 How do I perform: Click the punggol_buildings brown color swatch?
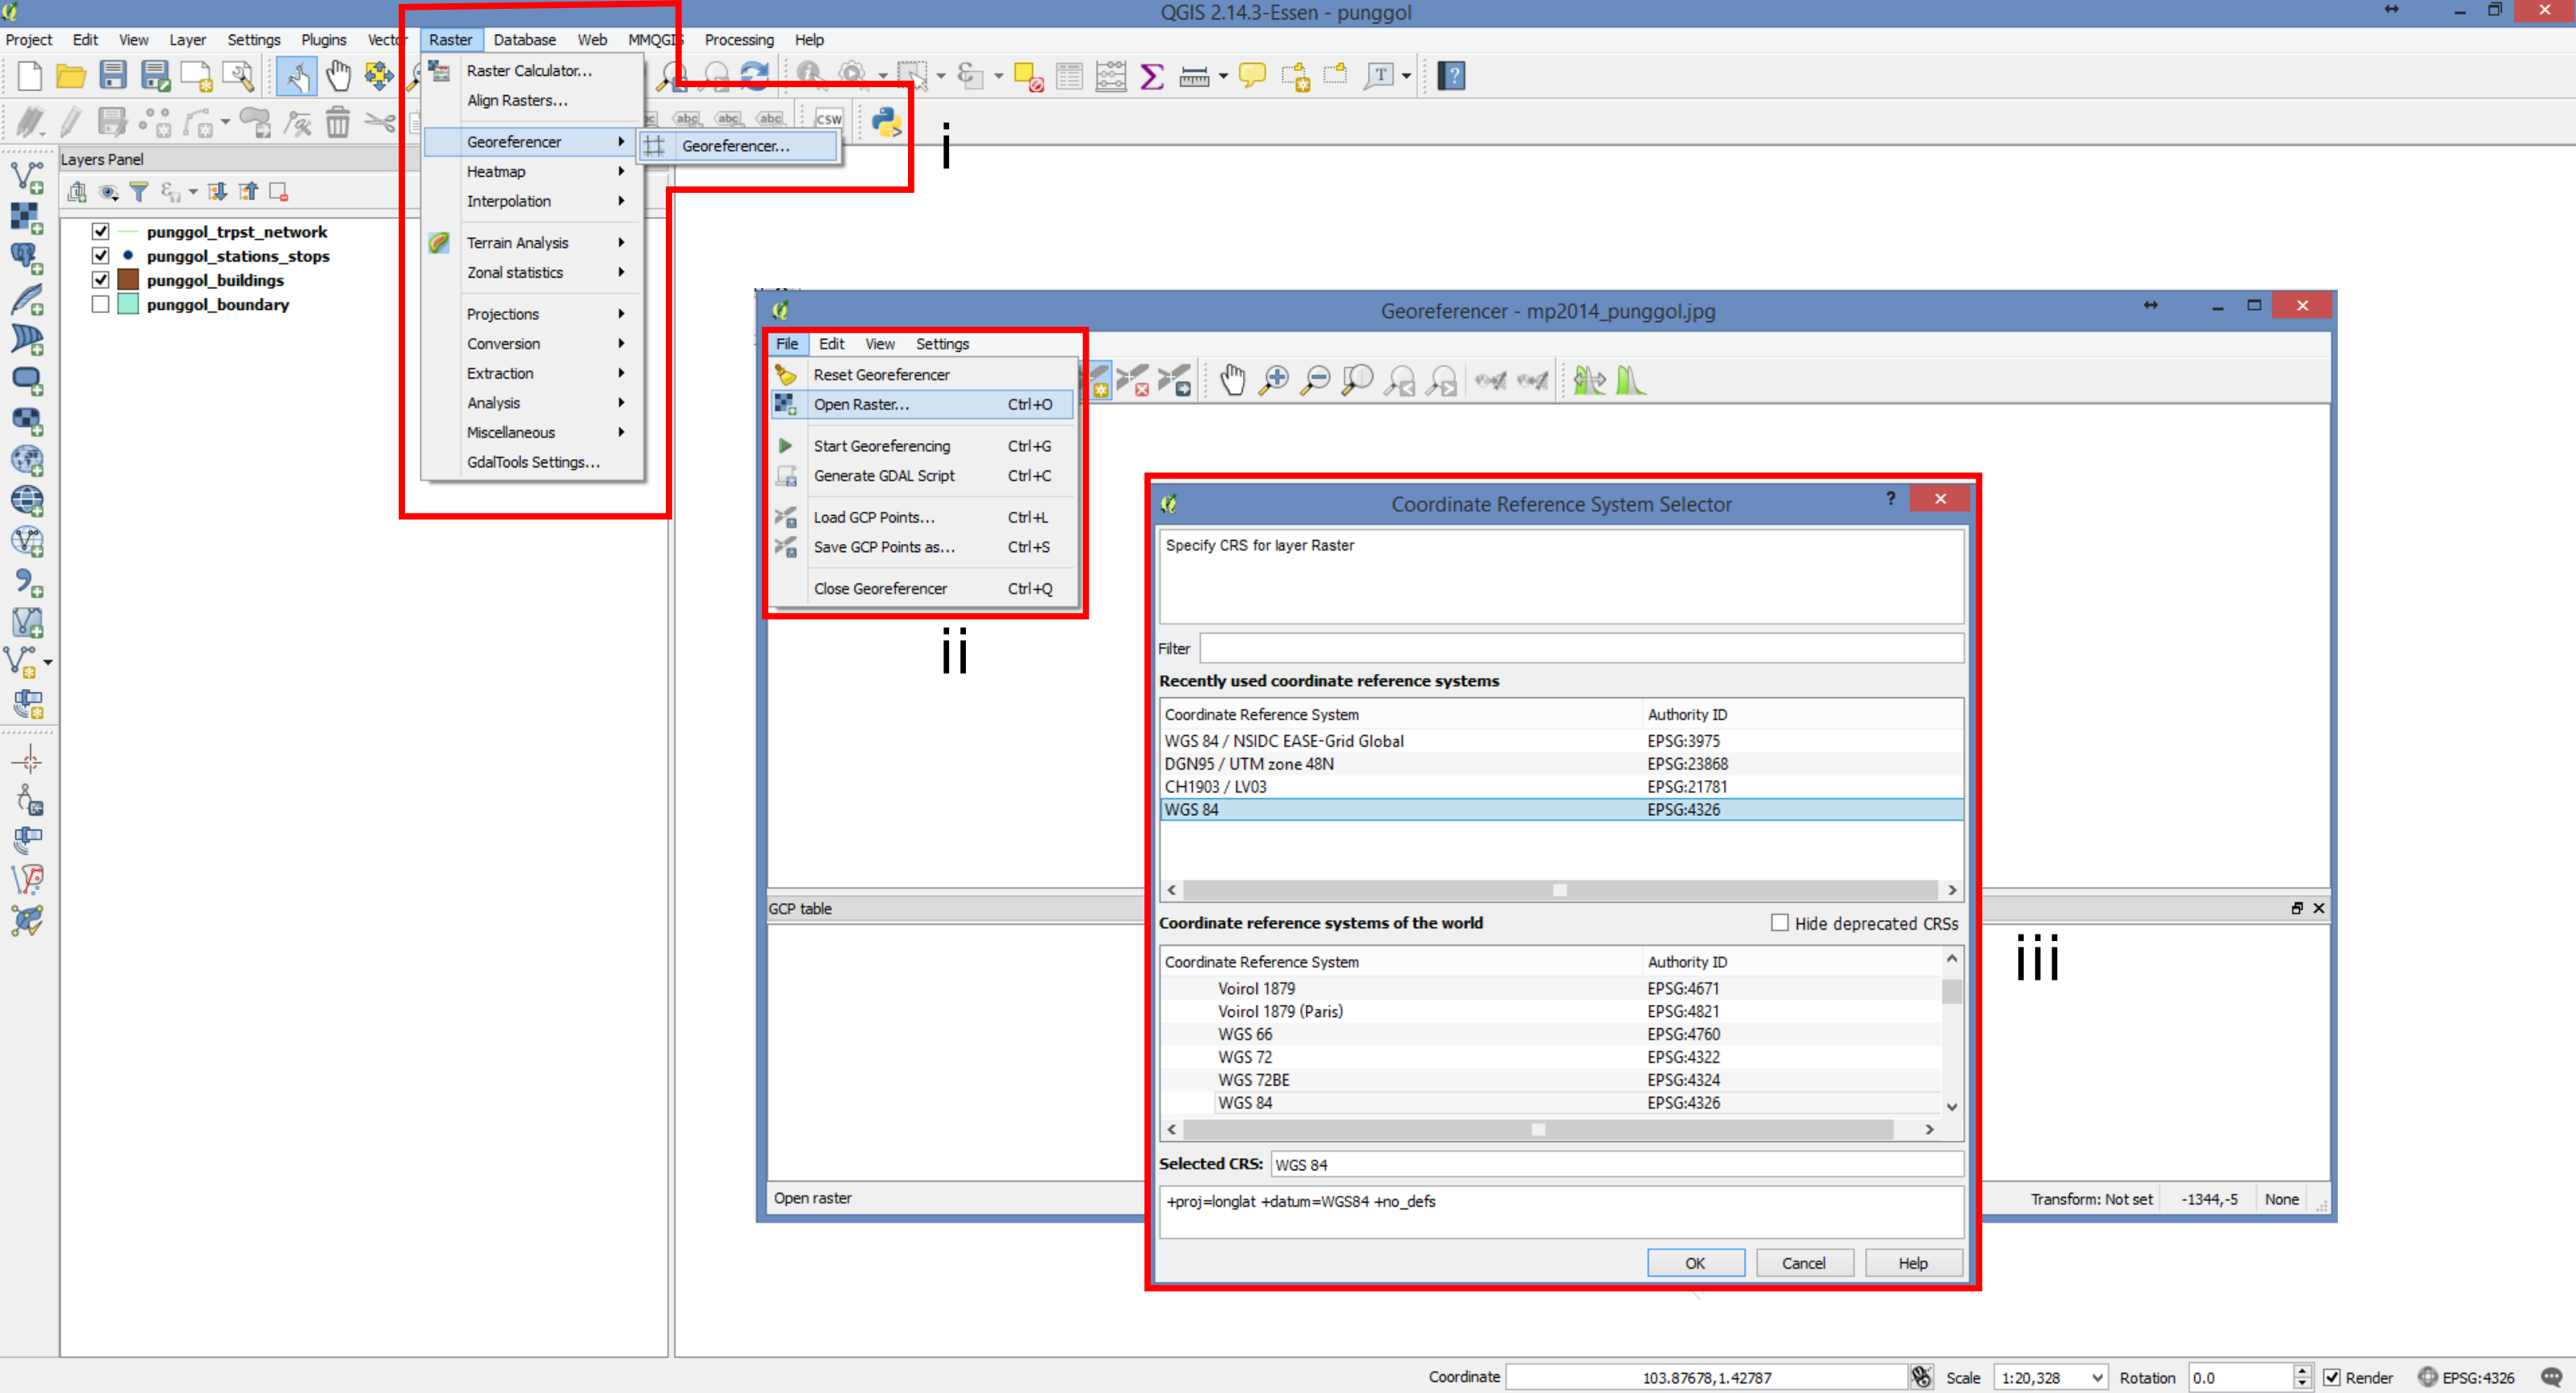[128, 280]
